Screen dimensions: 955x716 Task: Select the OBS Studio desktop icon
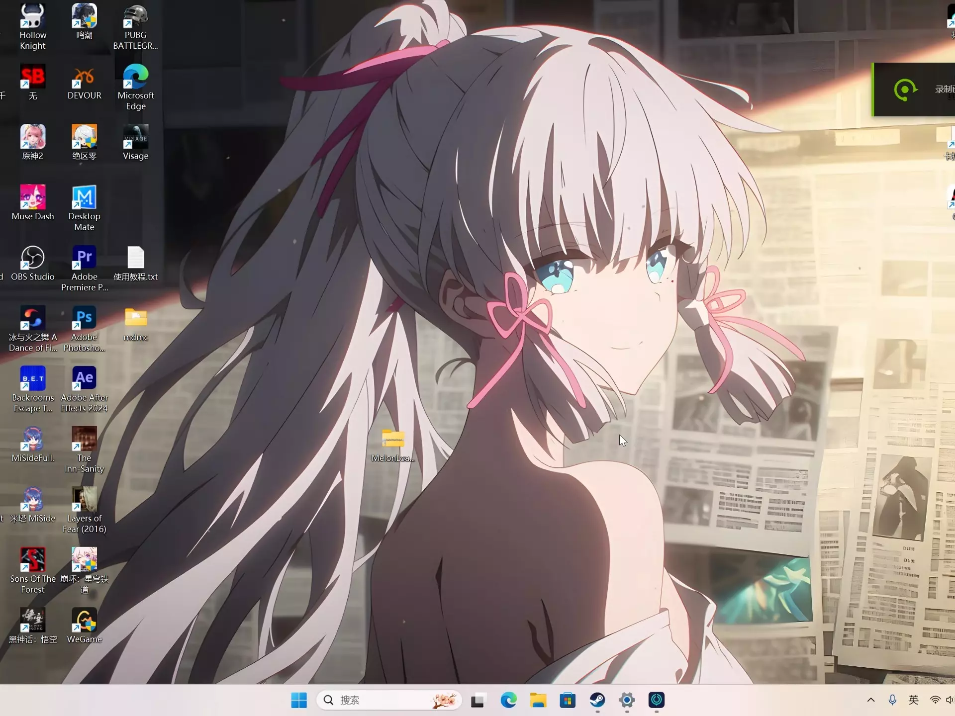(x=33, y=258)
